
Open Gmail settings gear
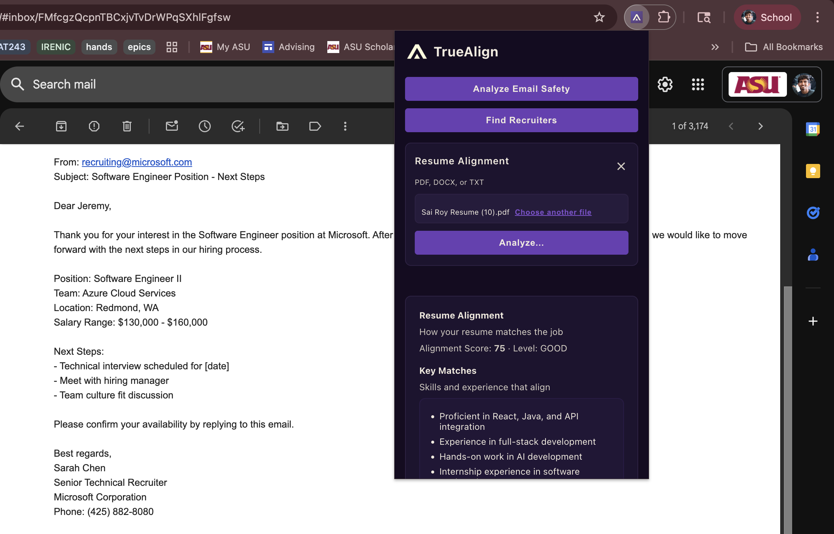pos(665,84)
